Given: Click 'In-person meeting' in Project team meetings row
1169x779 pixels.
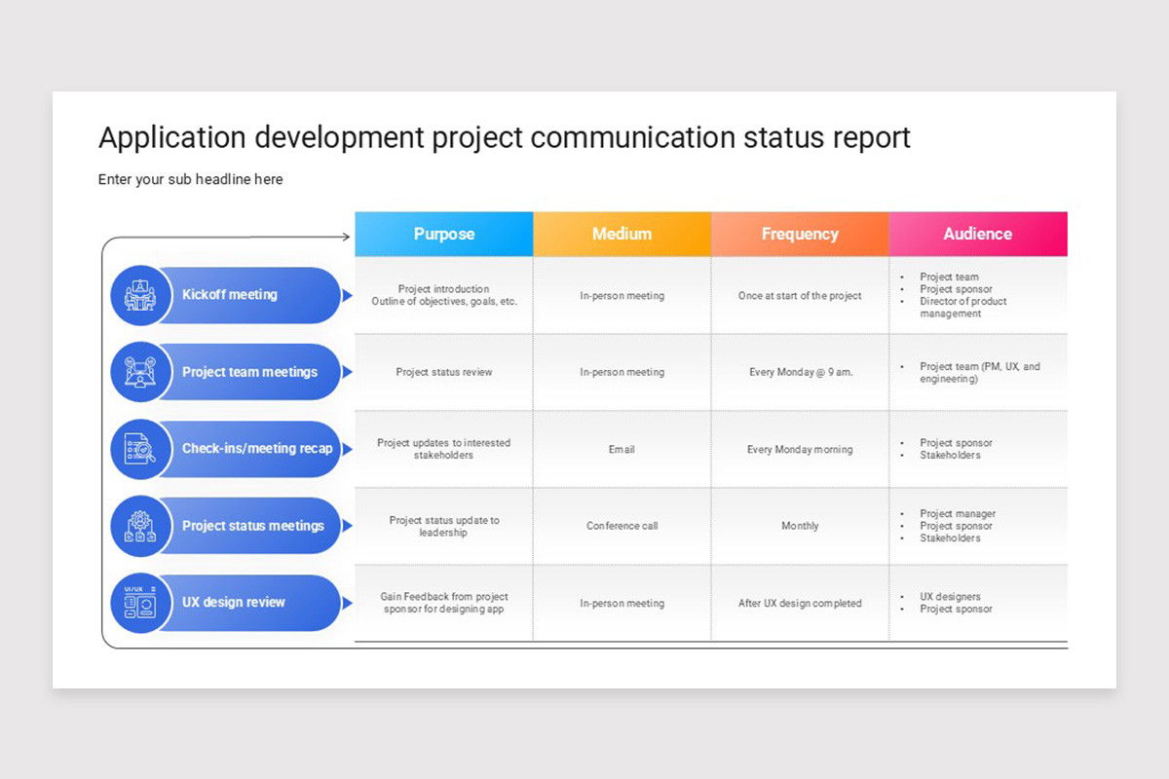Looking at the screenshot, I should [622, 372].
